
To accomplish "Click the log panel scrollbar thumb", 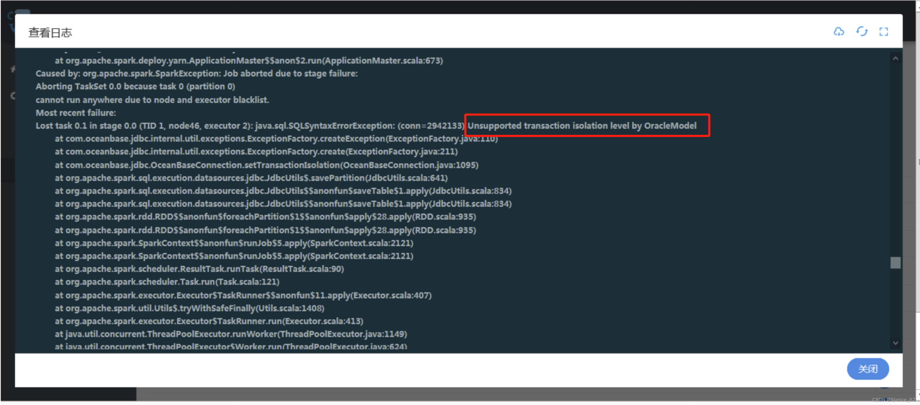I will tap(895, 263).
